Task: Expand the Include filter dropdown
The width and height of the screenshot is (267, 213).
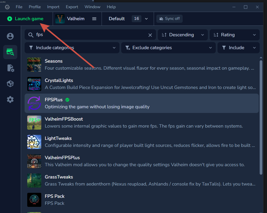Action: (238, 48)
